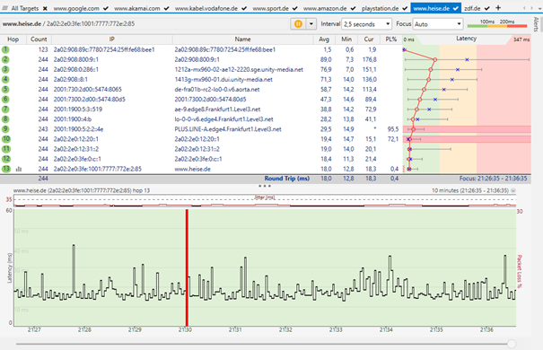The image size is (543, 350).
Task: Click the Latency graph column header
Action: pyautogui.click(x=466, y=39)
